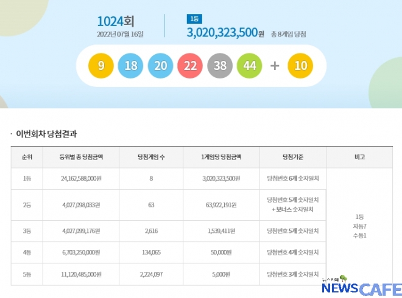
Task: Click the 2등 winner count 63
Action: (151, 205)
